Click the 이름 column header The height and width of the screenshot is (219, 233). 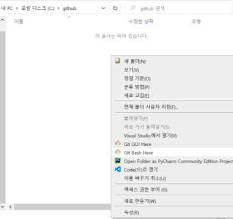coord(19,21)
